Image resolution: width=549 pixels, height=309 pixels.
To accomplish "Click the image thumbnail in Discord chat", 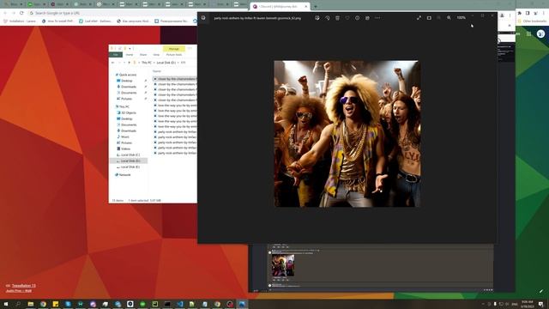I will pos(283,265).
